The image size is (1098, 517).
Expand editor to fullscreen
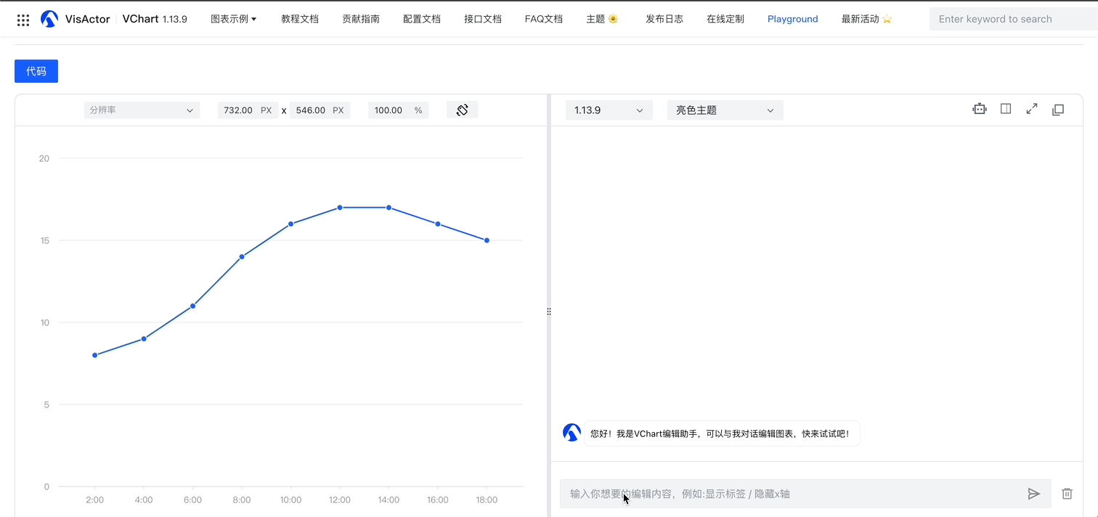tap(1032, 109)
